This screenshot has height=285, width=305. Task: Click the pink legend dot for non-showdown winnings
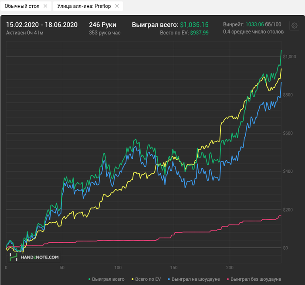tap(228, 279)
